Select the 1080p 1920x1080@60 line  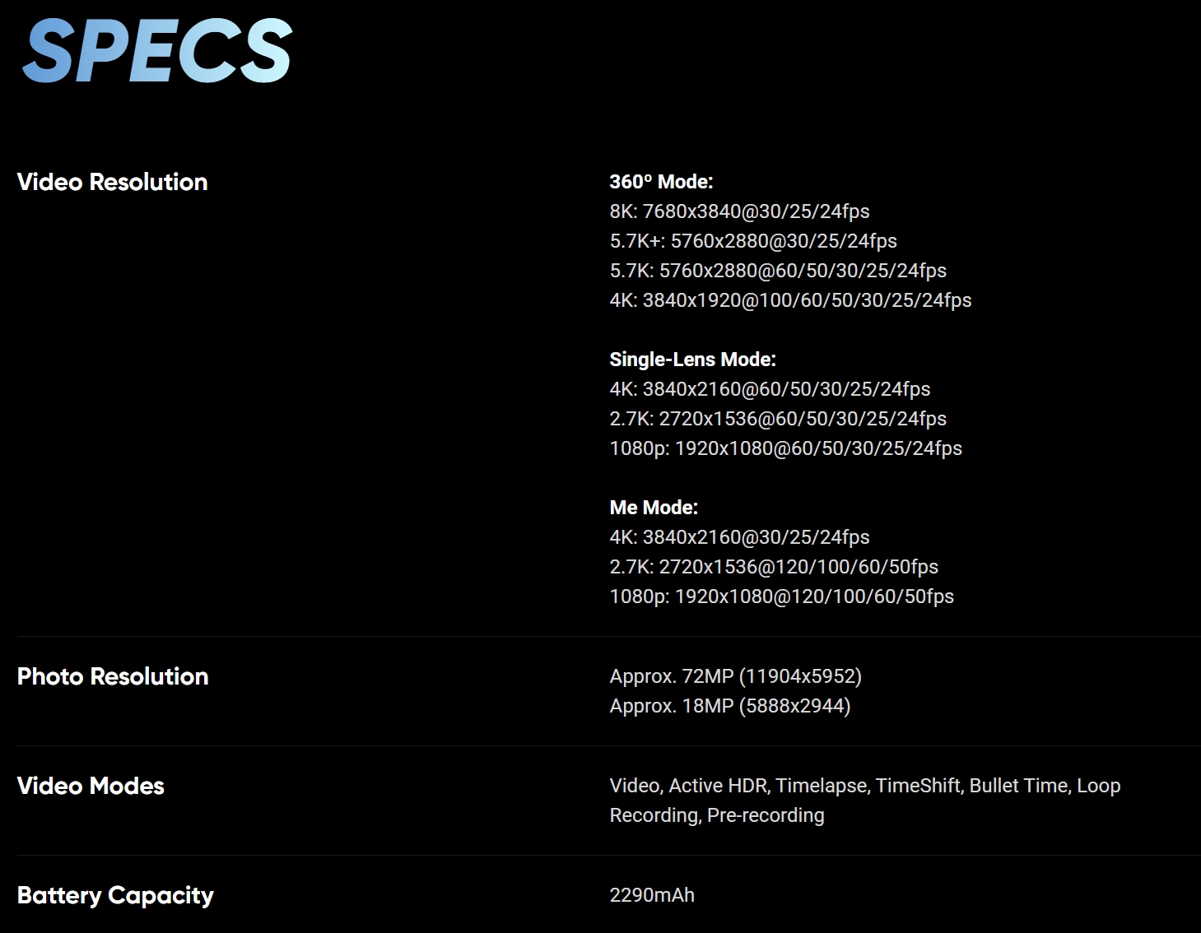(786, 448)
